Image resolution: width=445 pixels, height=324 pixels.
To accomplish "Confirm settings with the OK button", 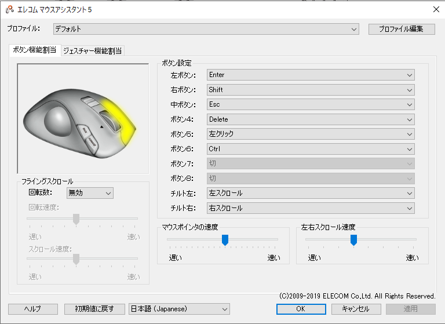I will point(301,309).
